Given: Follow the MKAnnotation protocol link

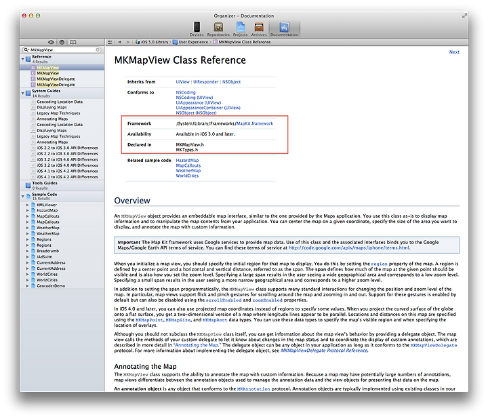Looking at the screenshot, I should [x=253, y=388].
